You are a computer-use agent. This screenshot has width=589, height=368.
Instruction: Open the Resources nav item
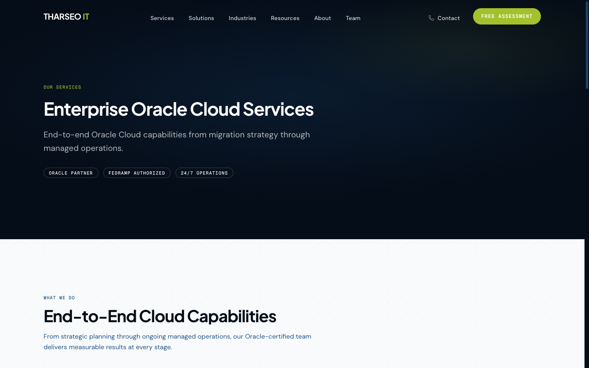285,18
